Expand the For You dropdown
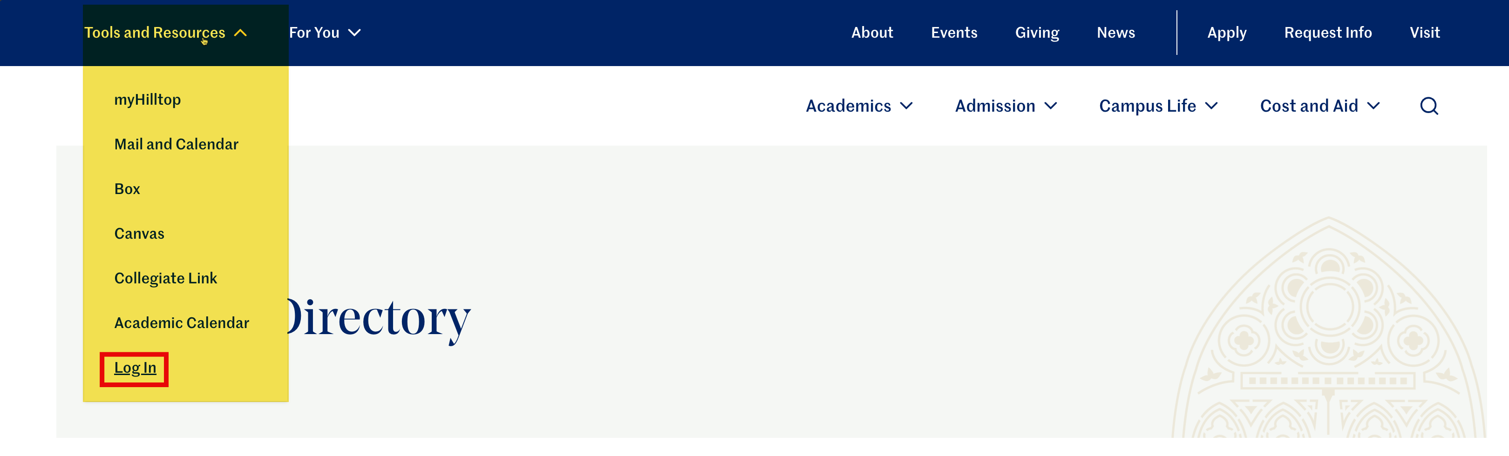Image resolution: width=1509 pixels, height=456 pixels. 325,33
